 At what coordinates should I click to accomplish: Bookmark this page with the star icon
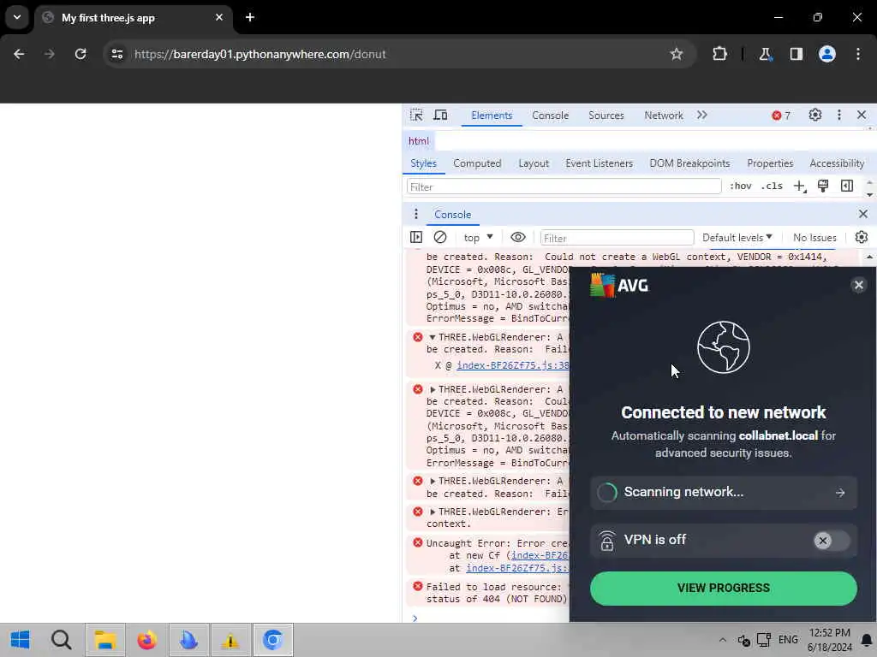click(x=677, y=54)
